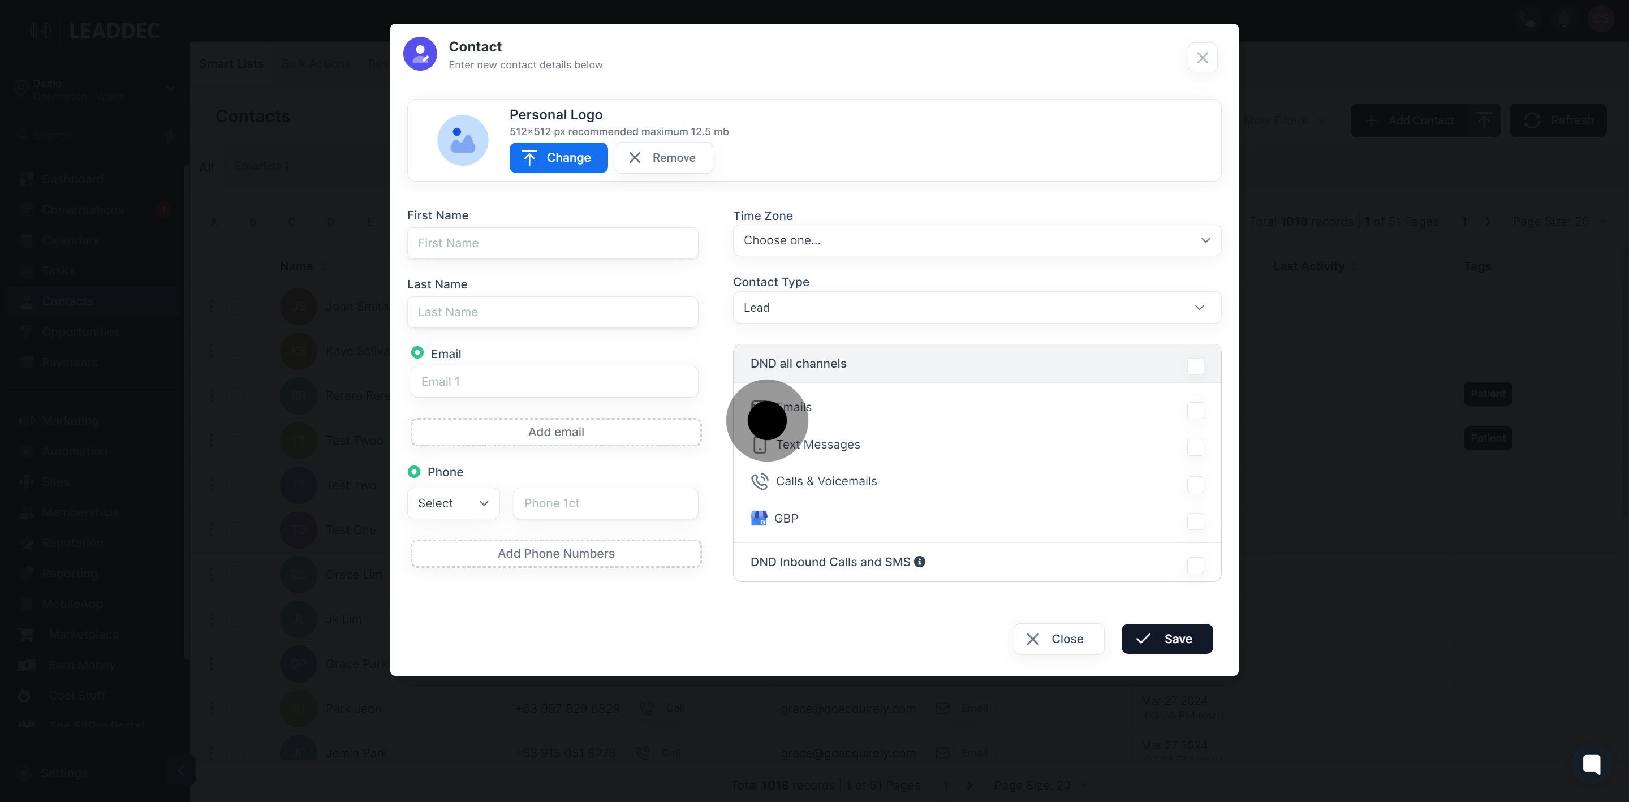Check the Emails DND checkbox

pos(1195,411)
